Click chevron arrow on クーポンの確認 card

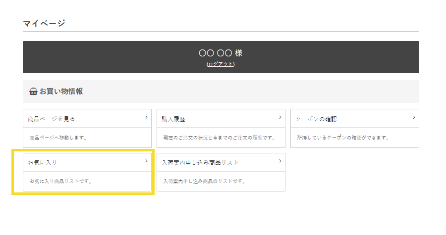414,117
